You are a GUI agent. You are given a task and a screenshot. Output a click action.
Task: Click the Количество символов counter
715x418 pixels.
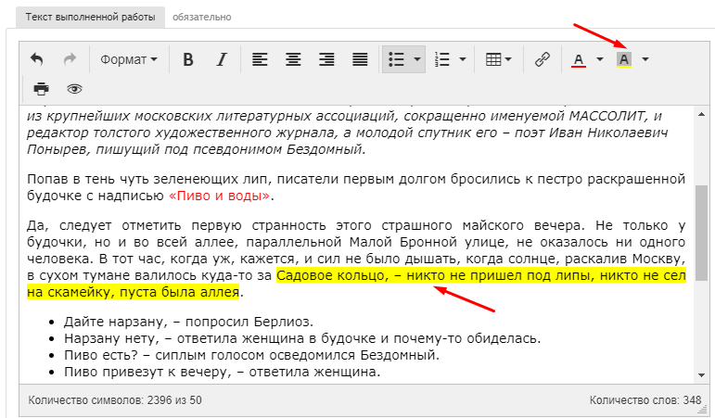coord(115,400)
